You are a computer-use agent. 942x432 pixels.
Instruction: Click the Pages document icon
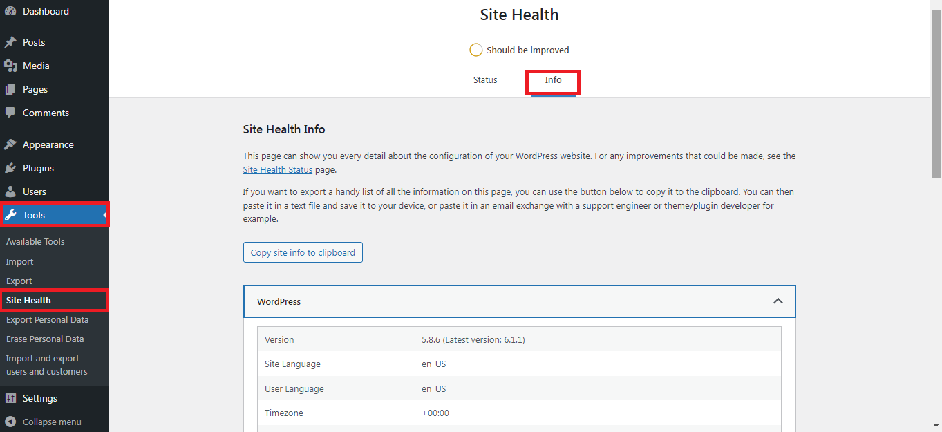10,89
